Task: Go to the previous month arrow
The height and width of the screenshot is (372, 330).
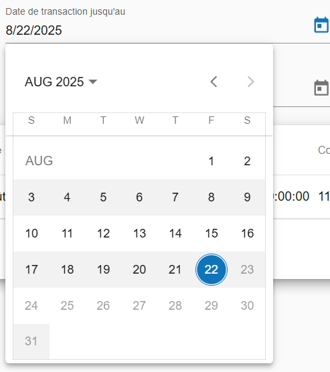Action: [214, 82]
